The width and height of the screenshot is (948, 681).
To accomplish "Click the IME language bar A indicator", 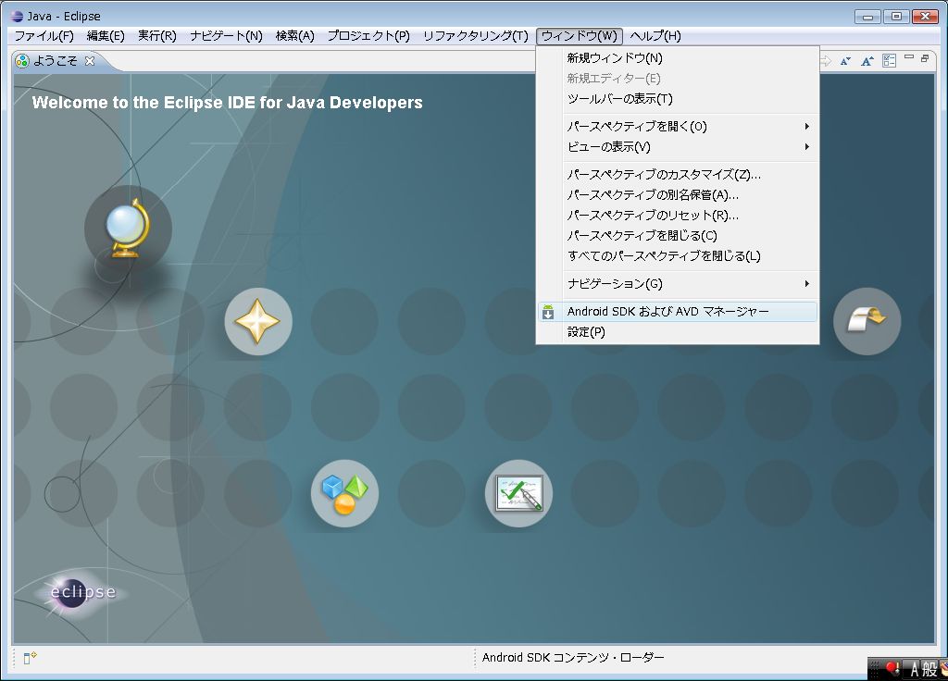I will tap(914, 668).
